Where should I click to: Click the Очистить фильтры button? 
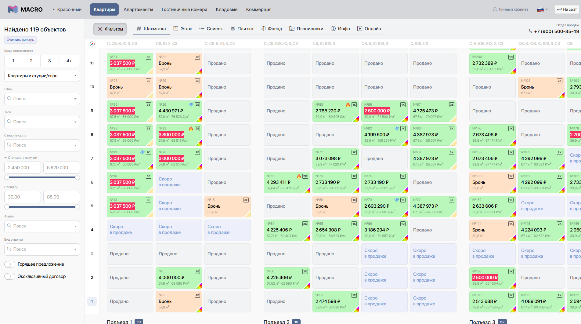pyautogui.click(x=20, y=40)
